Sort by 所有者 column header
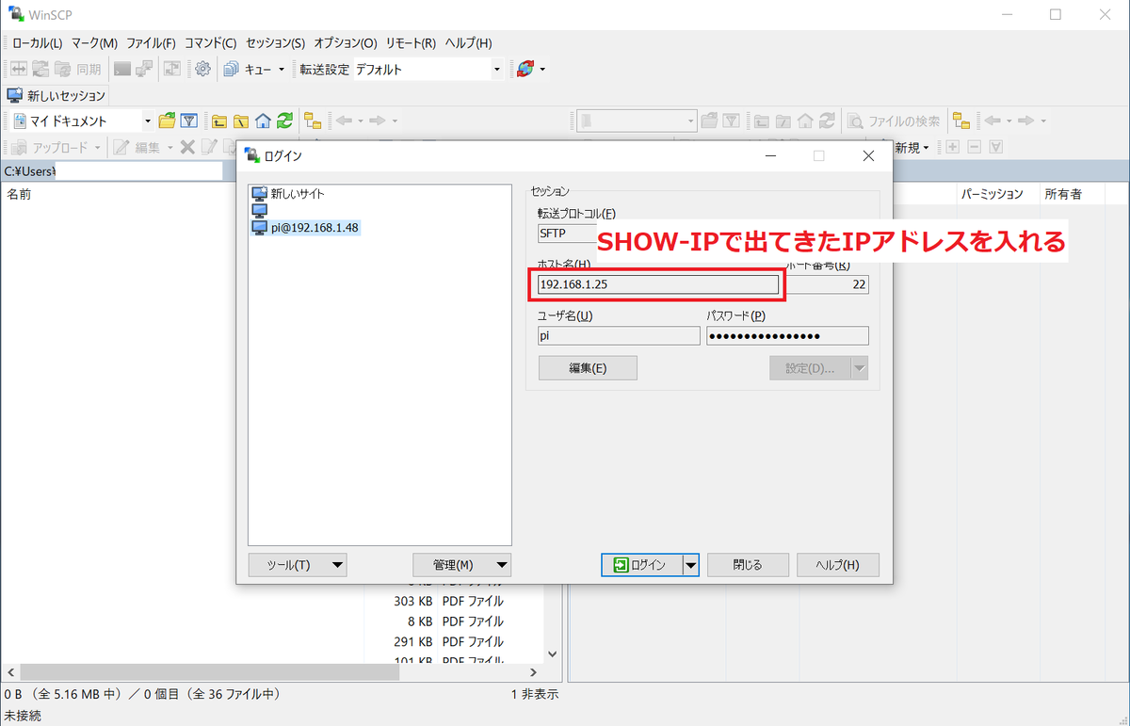This screenshot has height=726, width=1130. coord(1062,194)
